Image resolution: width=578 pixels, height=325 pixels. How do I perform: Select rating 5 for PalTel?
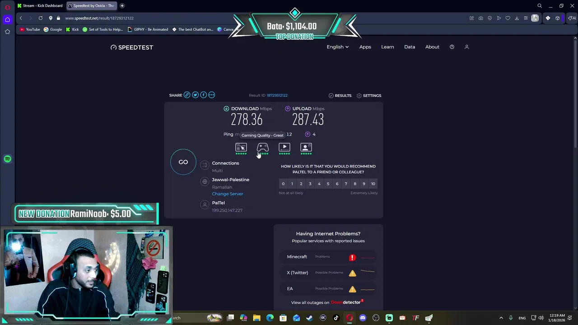pyautogui.click(x=328, y=184)
